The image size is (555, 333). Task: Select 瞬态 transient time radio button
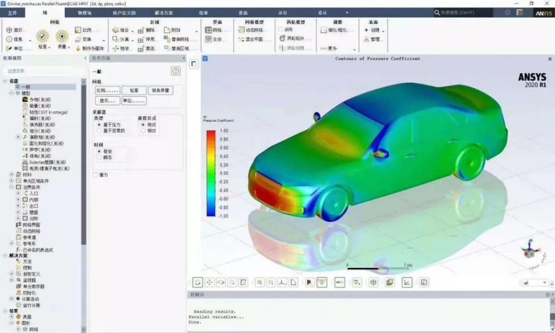click(99, 157)
